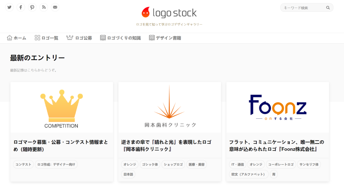
Task: Open the 岡本歯科クリニック logo thumbnail
Action: coord(169,108)
